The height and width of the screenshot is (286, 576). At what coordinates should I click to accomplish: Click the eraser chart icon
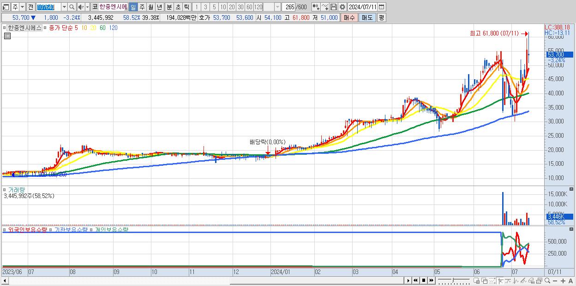[531, 281]
